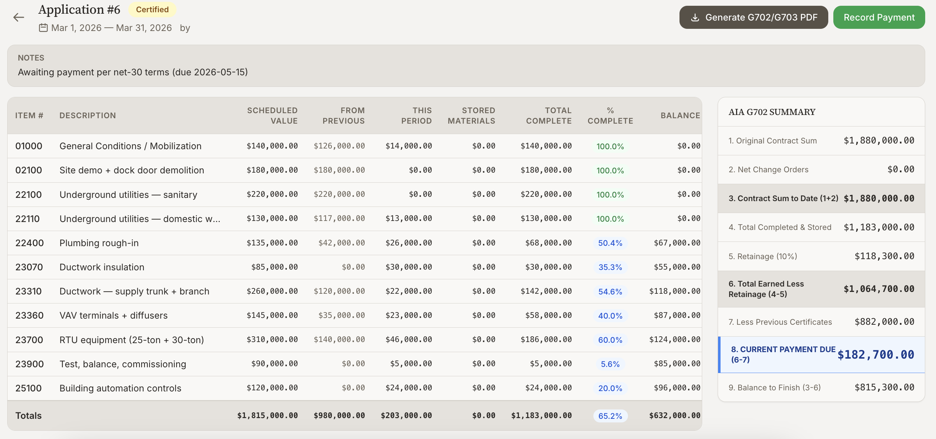
Task: Click Net Change Orders line
Action: (821, 169)
